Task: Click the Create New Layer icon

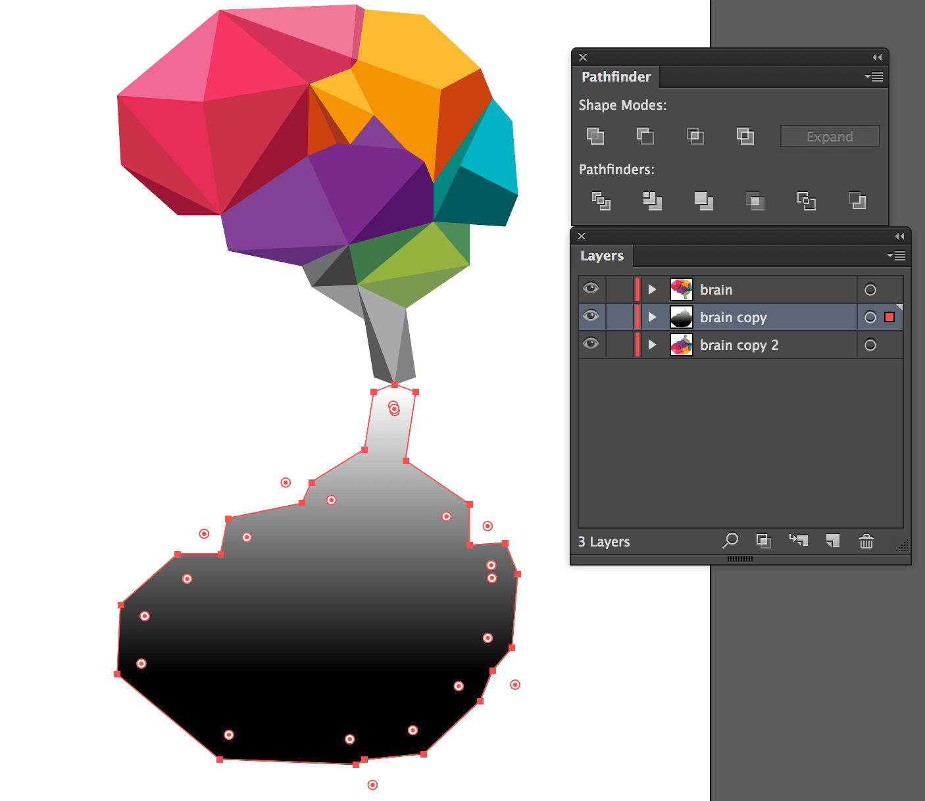Action: [x=832, y=541]
